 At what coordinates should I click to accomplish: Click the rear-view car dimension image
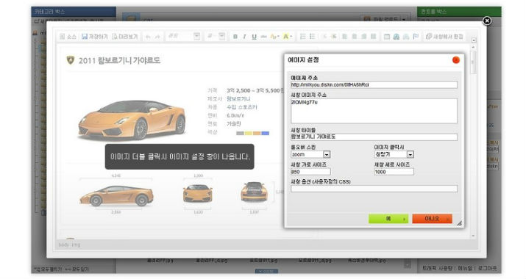[x=254, y=192]
